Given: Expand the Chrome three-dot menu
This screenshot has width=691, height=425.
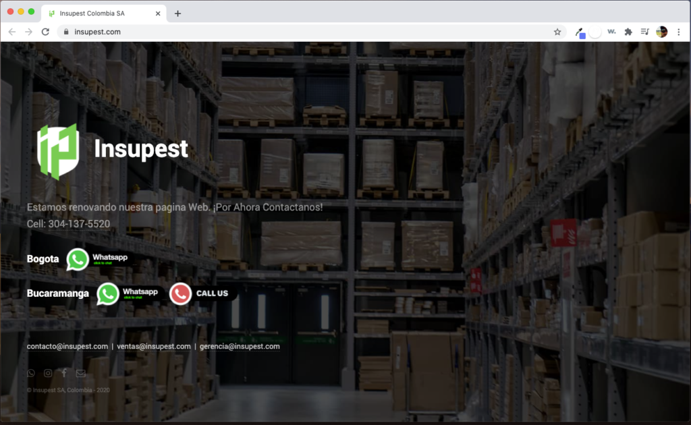Looking at the screenshot, I should (678, 32).
